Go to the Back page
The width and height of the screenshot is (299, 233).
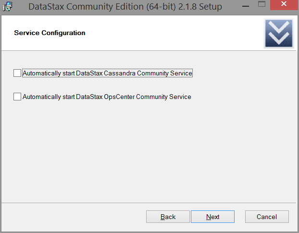tap(168, 217)
